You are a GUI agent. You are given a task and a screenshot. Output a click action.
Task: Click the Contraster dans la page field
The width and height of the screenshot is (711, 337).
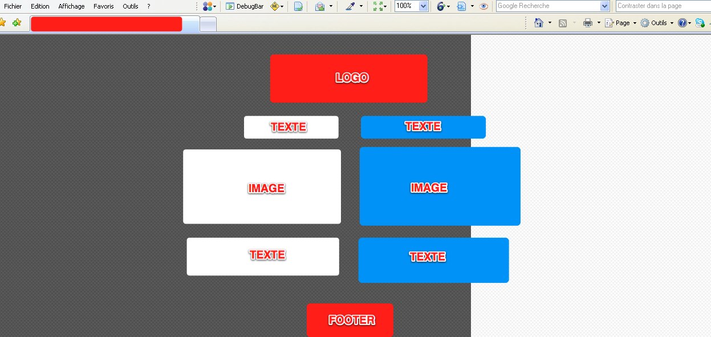click(x=663, y=6)
